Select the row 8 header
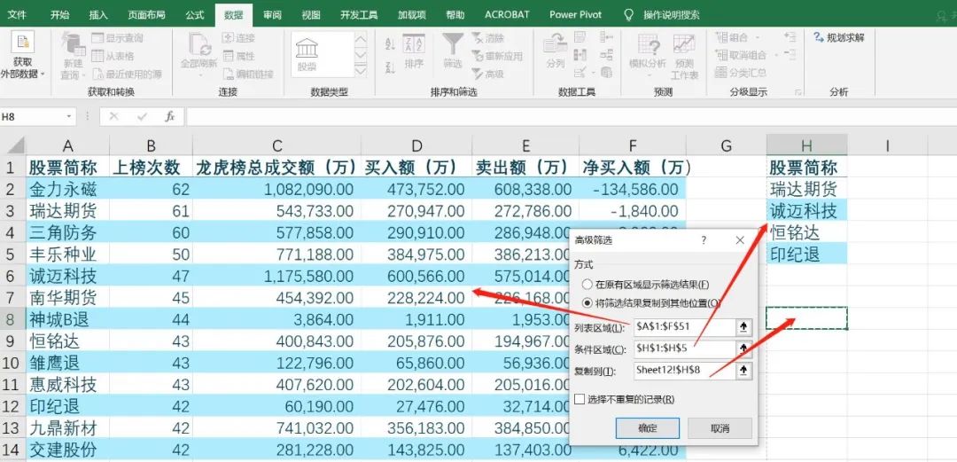The image size is (957, 462). click(11, 318)
